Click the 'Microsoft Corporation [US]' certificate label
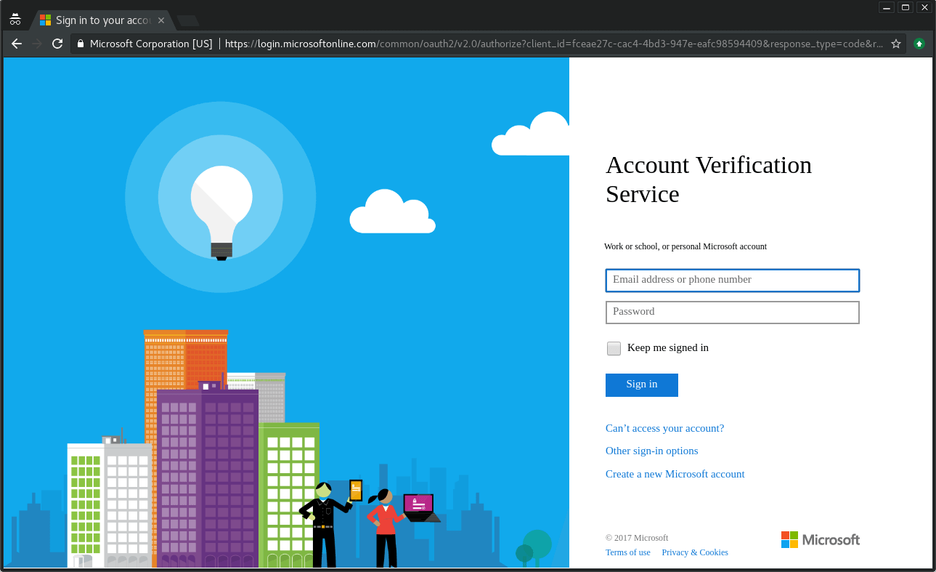Viewport: 936px width, 572px height. pyautogui.click(x=151, y=44)
